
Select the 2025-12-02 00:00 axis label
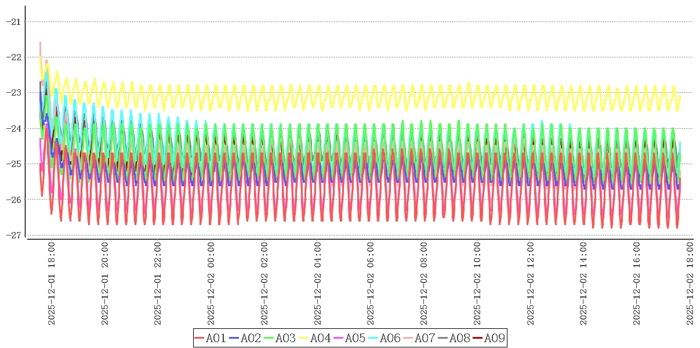[211, 284]
